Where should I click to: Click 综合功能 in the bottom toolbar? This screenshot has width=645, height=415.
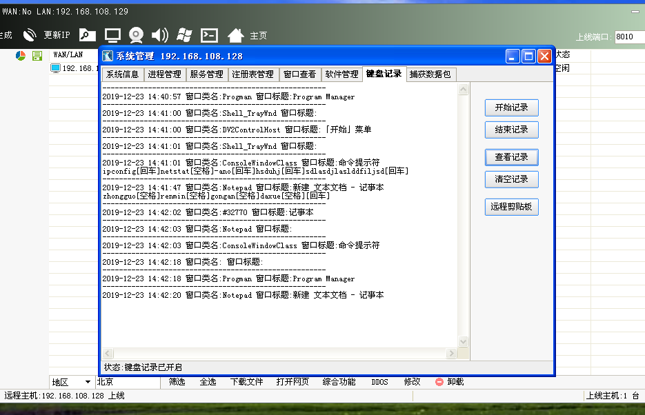[x=339, y=382]
